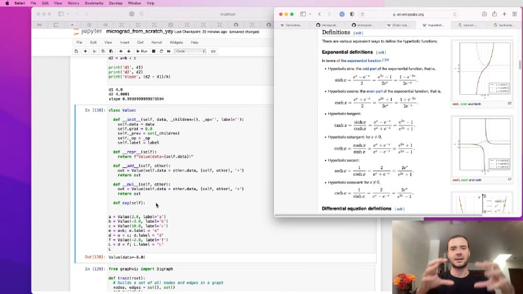Open the Safari menu in the menu bar

[20, 3]
